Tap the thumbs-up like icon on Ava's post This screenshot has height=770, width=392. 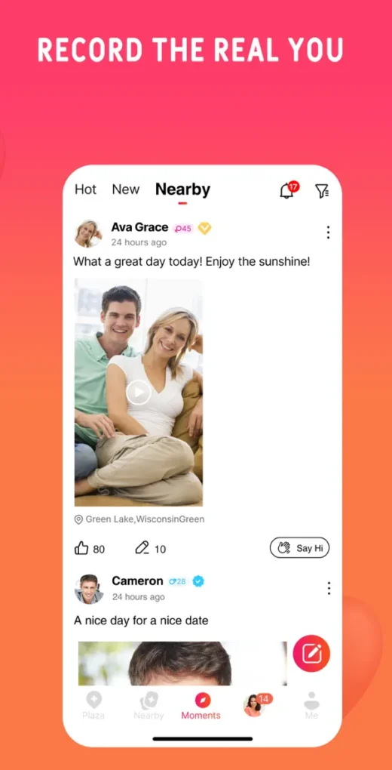(81, 548)
